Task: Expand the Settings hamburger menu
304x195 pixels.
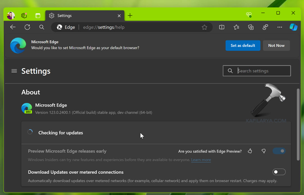Action: coord(14,71)
